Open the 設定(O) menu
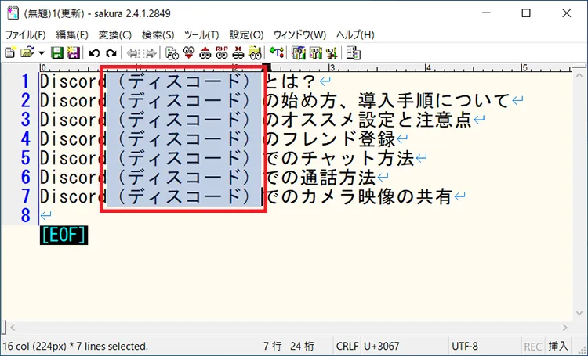Image resolution: width=588 pixels, height=356 pixels. pos(246,34)
